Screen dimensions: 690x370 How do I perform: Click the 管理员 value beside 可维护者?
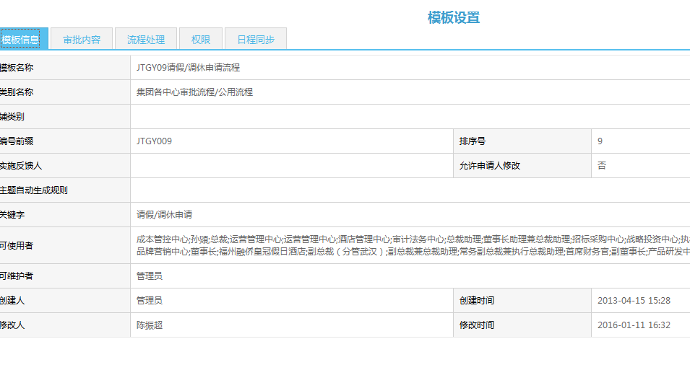coord(150,276)
